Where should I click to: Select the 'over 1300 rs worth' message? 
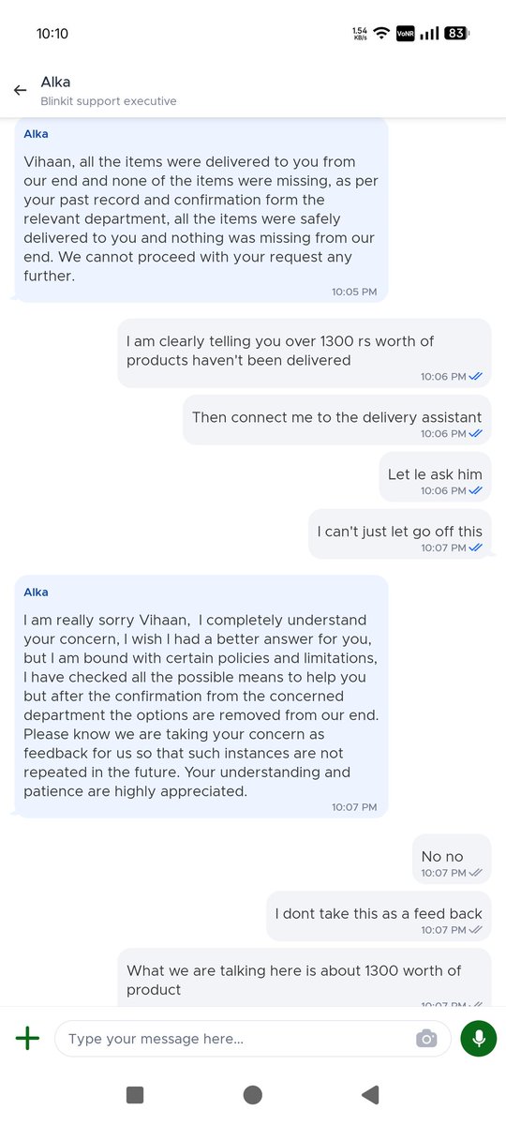304,352
